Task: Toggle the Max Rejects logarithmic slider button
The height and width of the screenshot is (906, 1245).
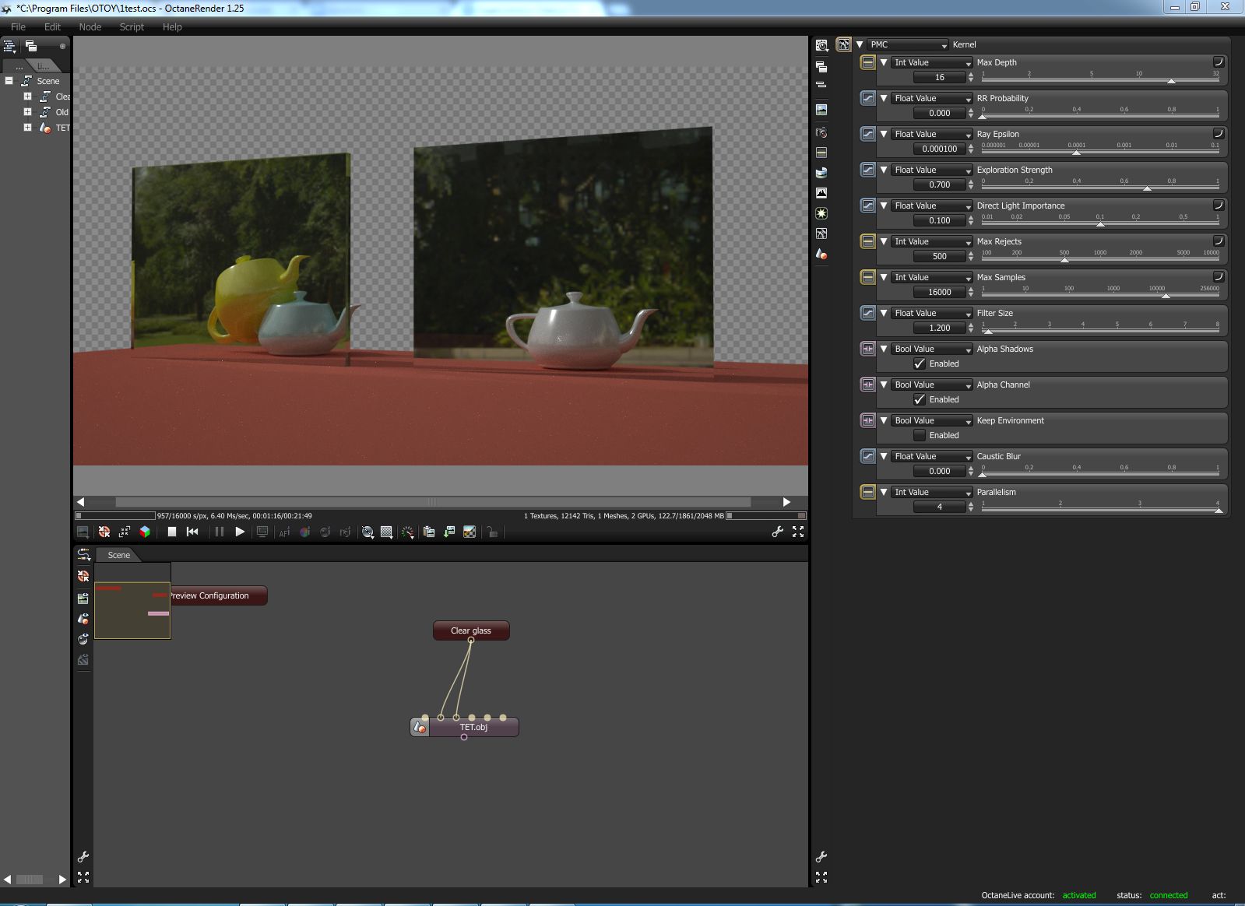Action: (x=1219, y=241)
